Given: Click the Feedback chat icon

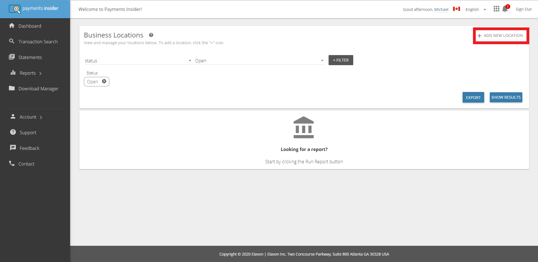Looking at the screenshot, I should click(x=13, y=148).
